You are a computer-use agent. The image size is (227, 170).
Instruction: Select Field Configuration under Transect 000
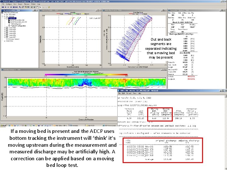pyautogui.click(x=16, y=24)
